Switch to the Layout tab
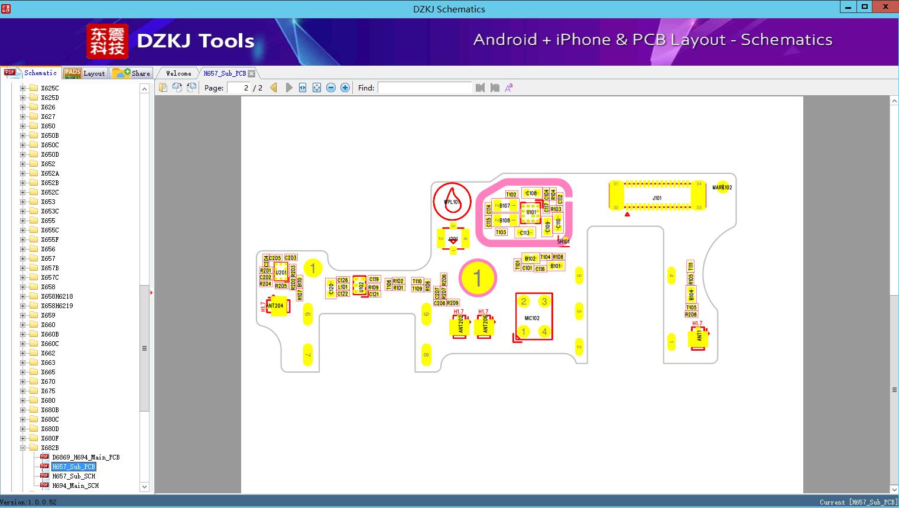 (85, 73)
